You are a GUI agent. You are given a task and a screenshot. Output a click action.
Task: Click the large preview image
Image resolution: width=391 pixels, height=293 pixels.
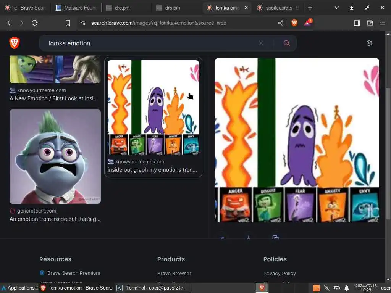297,140
